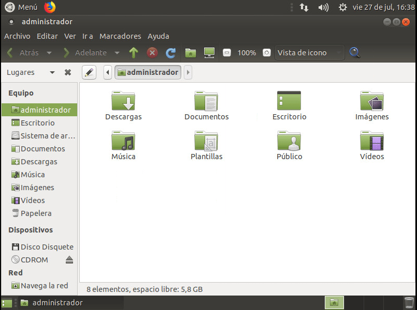Screen dimensions: 417x310
Task: Open the Música folder icon
Action: click(123, 141)
